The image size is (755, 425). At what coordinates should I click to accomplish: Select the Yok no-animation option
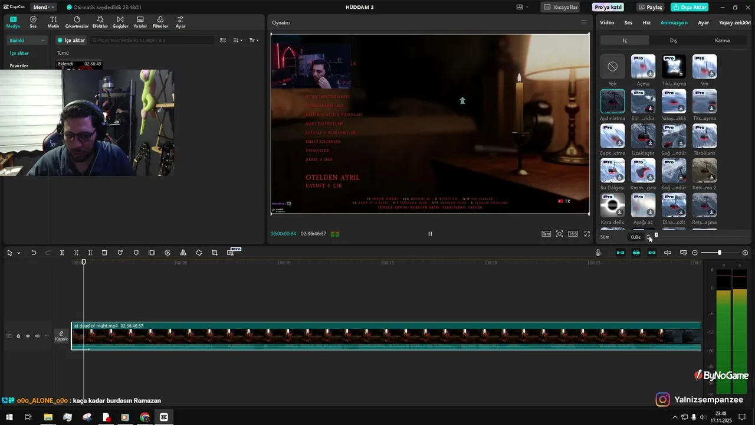pyautogui.click(x=612, y=70)
